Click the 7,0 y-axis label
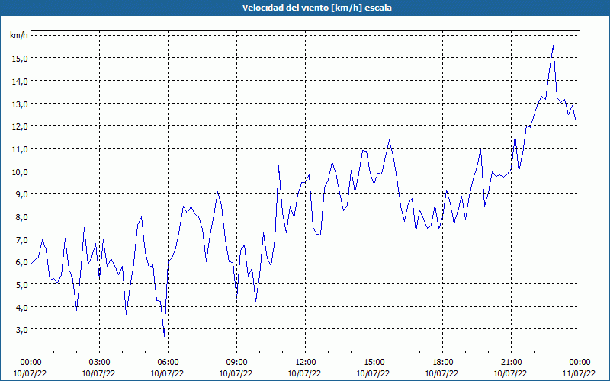Viewport: 610px width, 381px height. coord(21,239)
